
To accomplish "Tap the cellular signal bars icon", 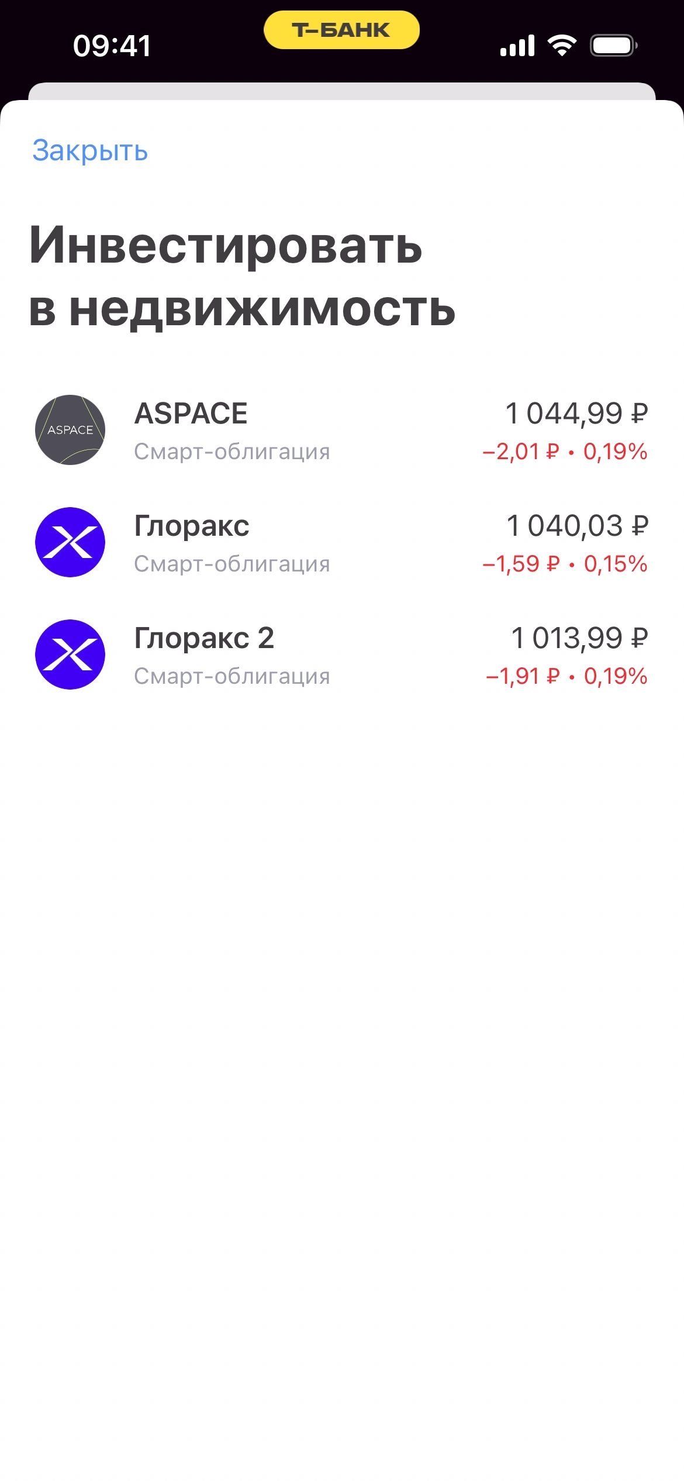I will point(517,45).
